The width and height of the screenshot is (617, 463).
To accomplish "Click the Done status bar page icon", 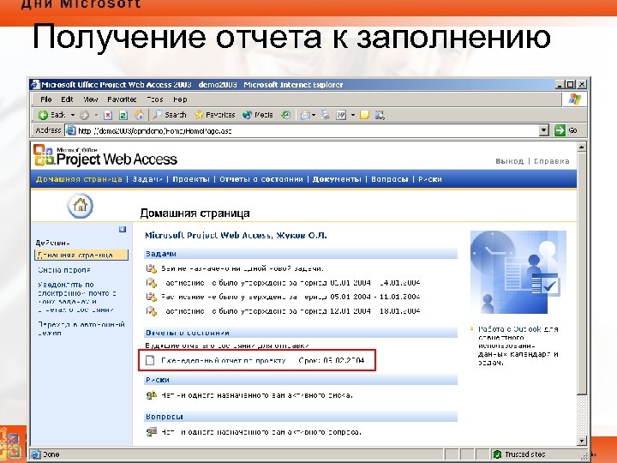I will tap(36, 454).
